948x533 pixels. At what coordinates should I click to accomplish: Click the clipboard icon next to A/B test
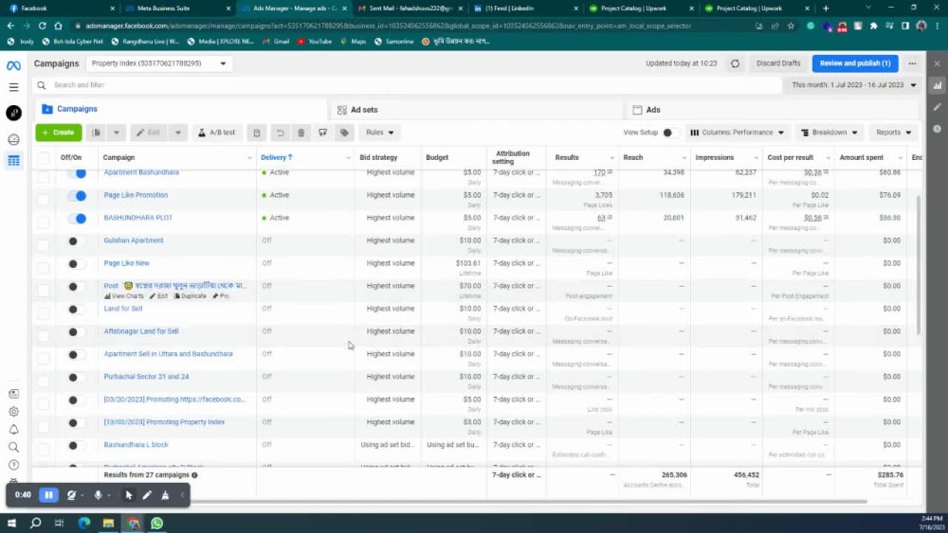pyautogui.click(x=257, y=133)
